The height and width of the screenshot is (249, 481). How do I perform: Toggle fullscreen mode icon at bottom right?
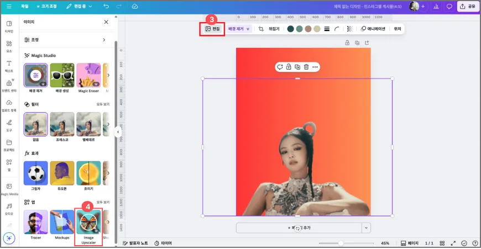pos(453,243)
